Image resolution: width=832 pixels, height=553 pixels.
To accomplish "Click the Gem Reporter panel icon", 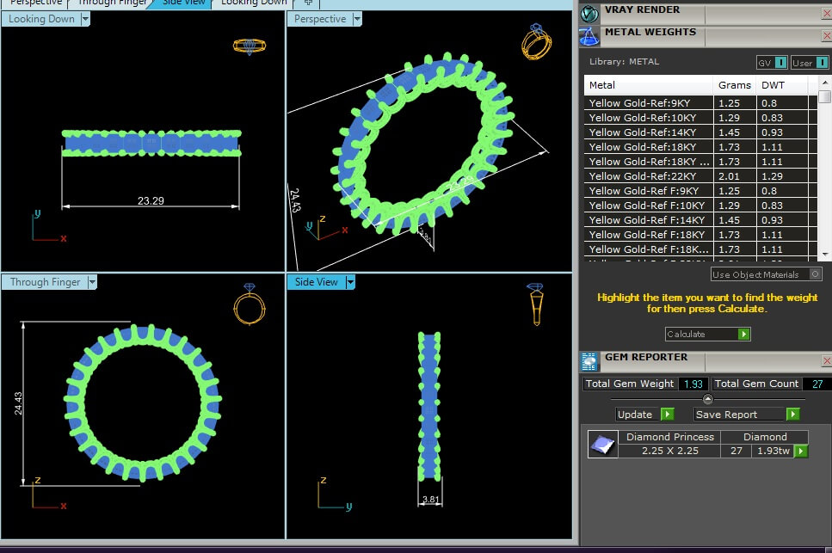I will [589, 361].
